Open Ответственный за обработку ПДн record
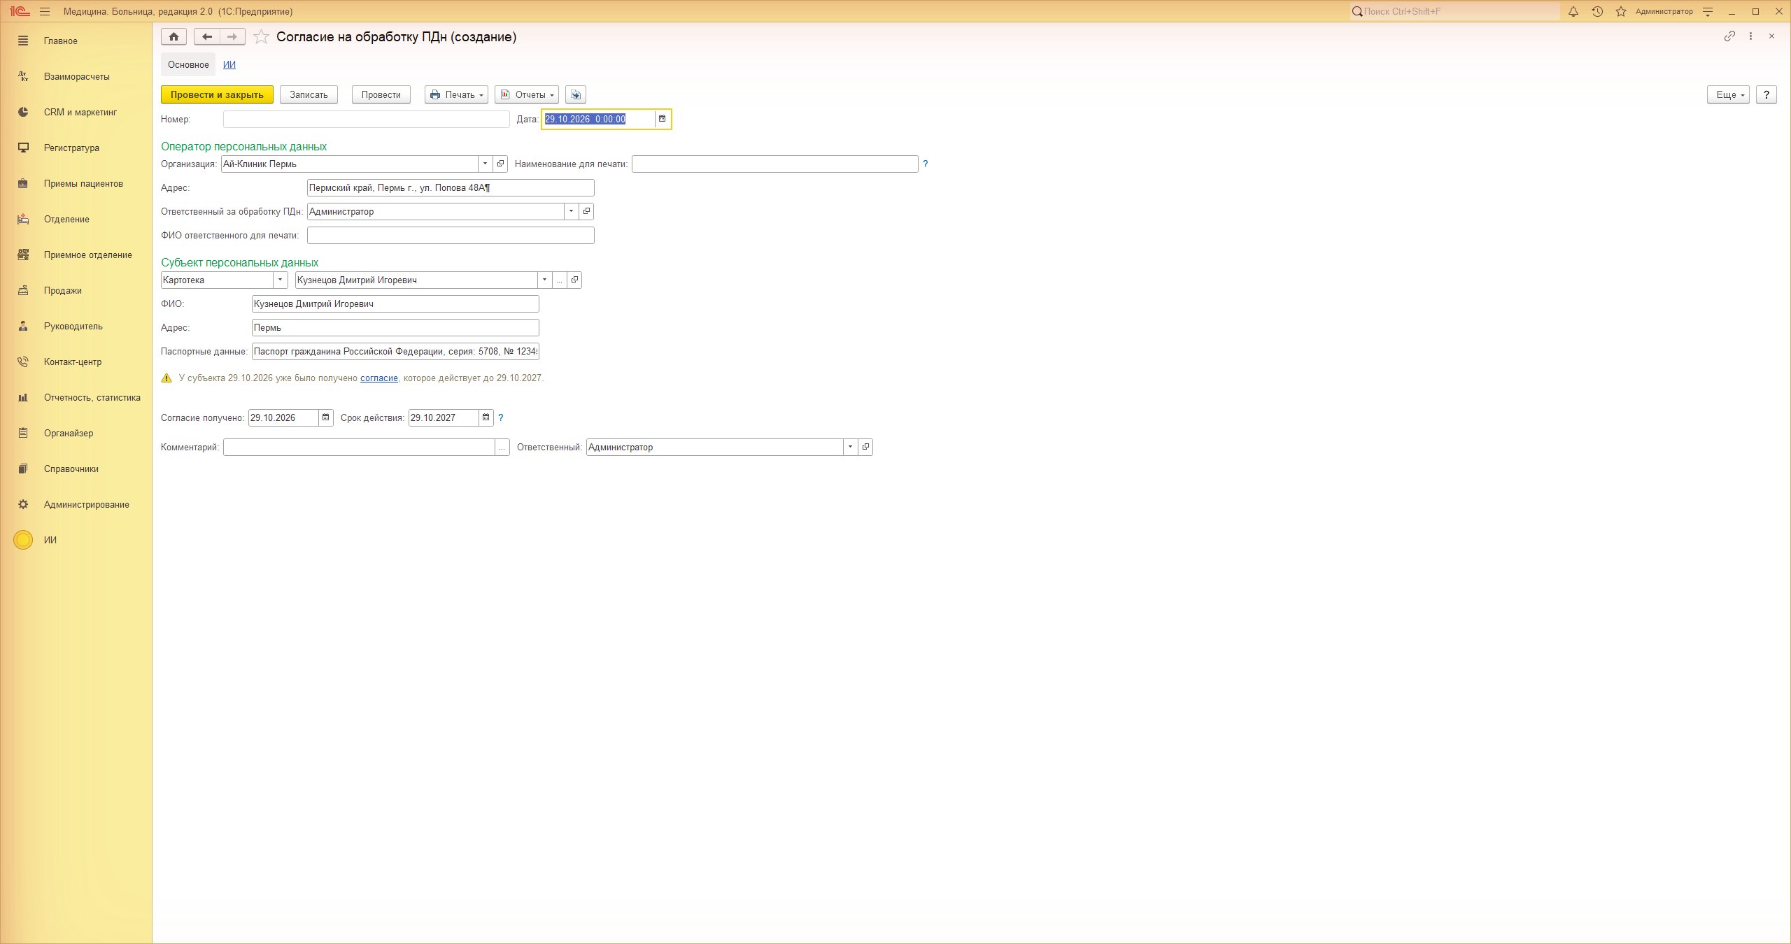Viewport: 1791px width, 944px height. point(586,211)
